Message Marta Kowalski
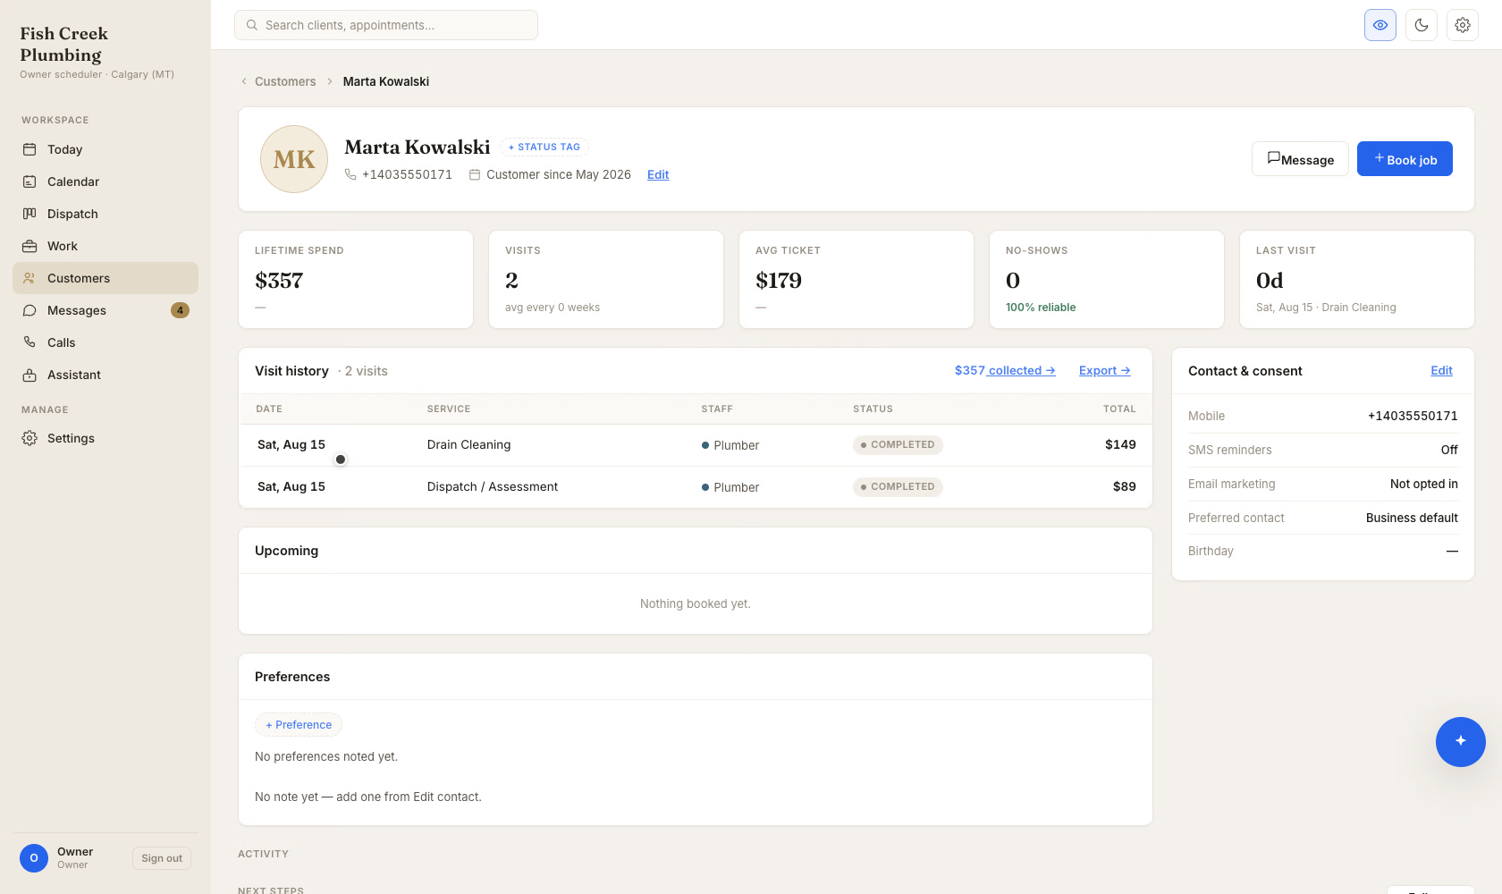 click(x=1300, y=159)
